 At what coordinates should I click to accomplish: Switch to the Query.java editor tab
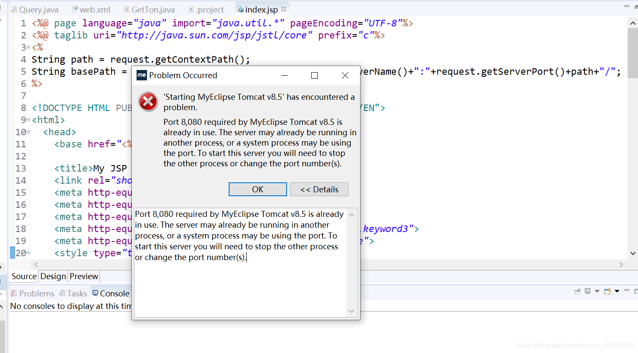[x=35, y=10]
